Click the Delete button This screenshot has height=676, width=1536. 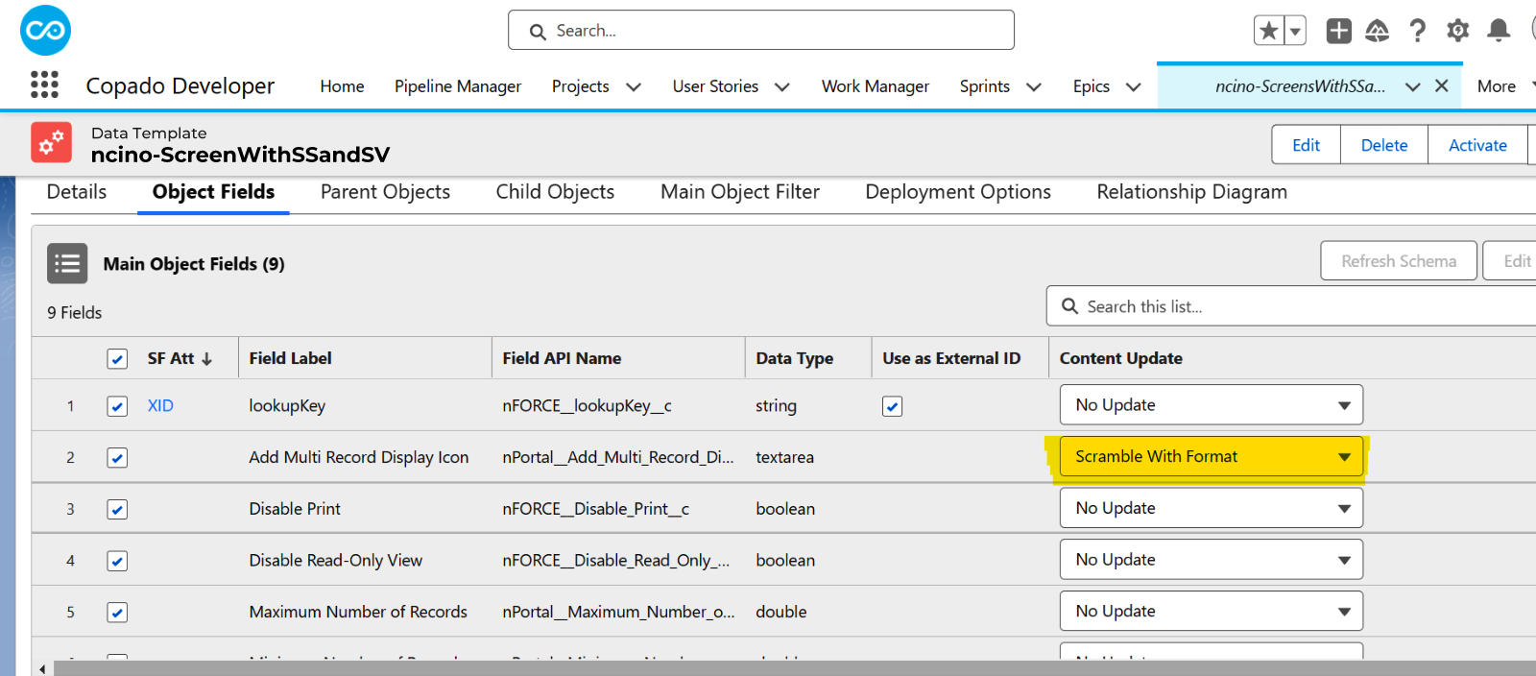1384,145
